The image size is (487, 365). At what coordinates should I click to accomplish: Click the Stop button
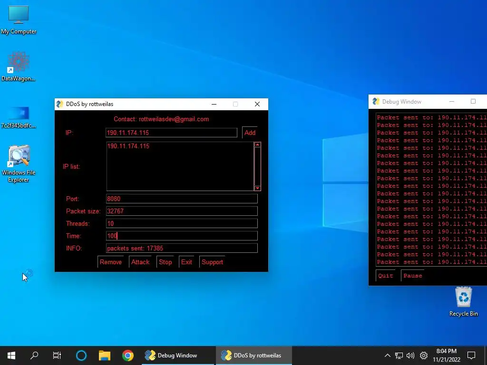(165, 262)
